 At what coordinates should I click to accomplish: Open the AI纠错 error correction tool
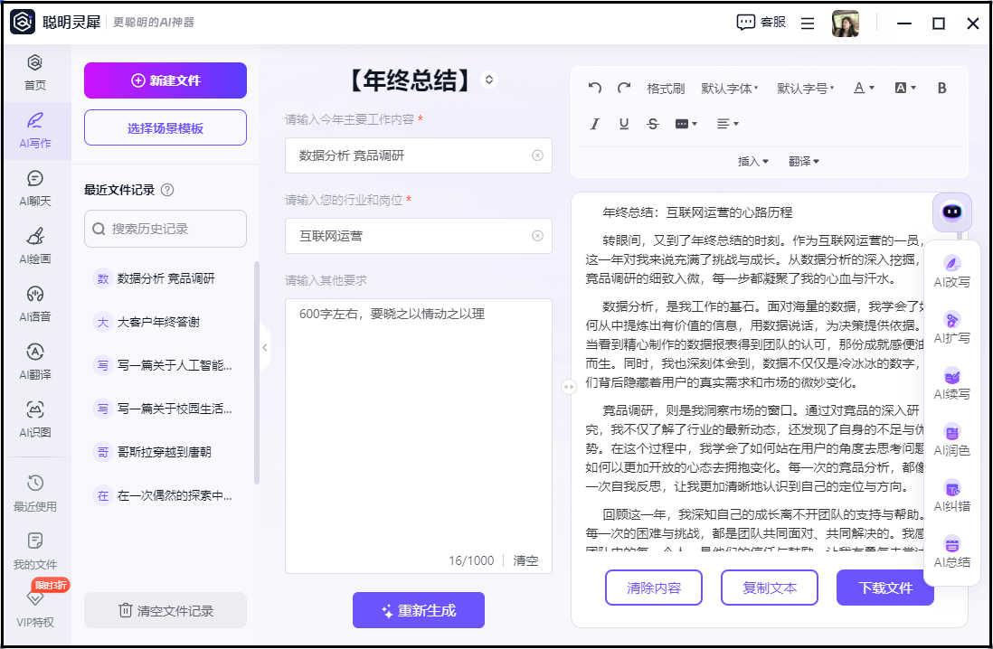pyautogui.click(x=951, y=495)
